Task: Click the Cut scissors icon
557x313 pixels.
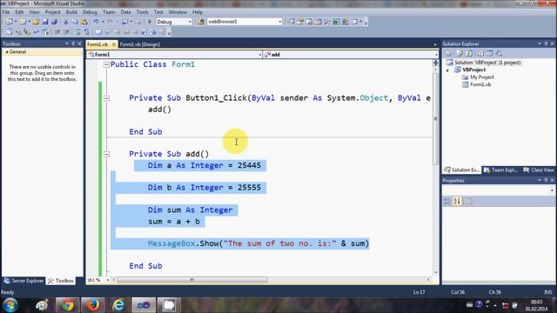Action: point(66,22)
